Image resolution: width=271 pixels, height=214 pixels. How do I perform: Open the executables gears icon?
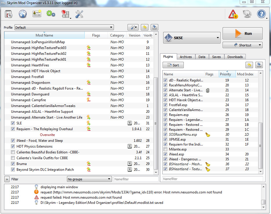[x=51, y=14]
